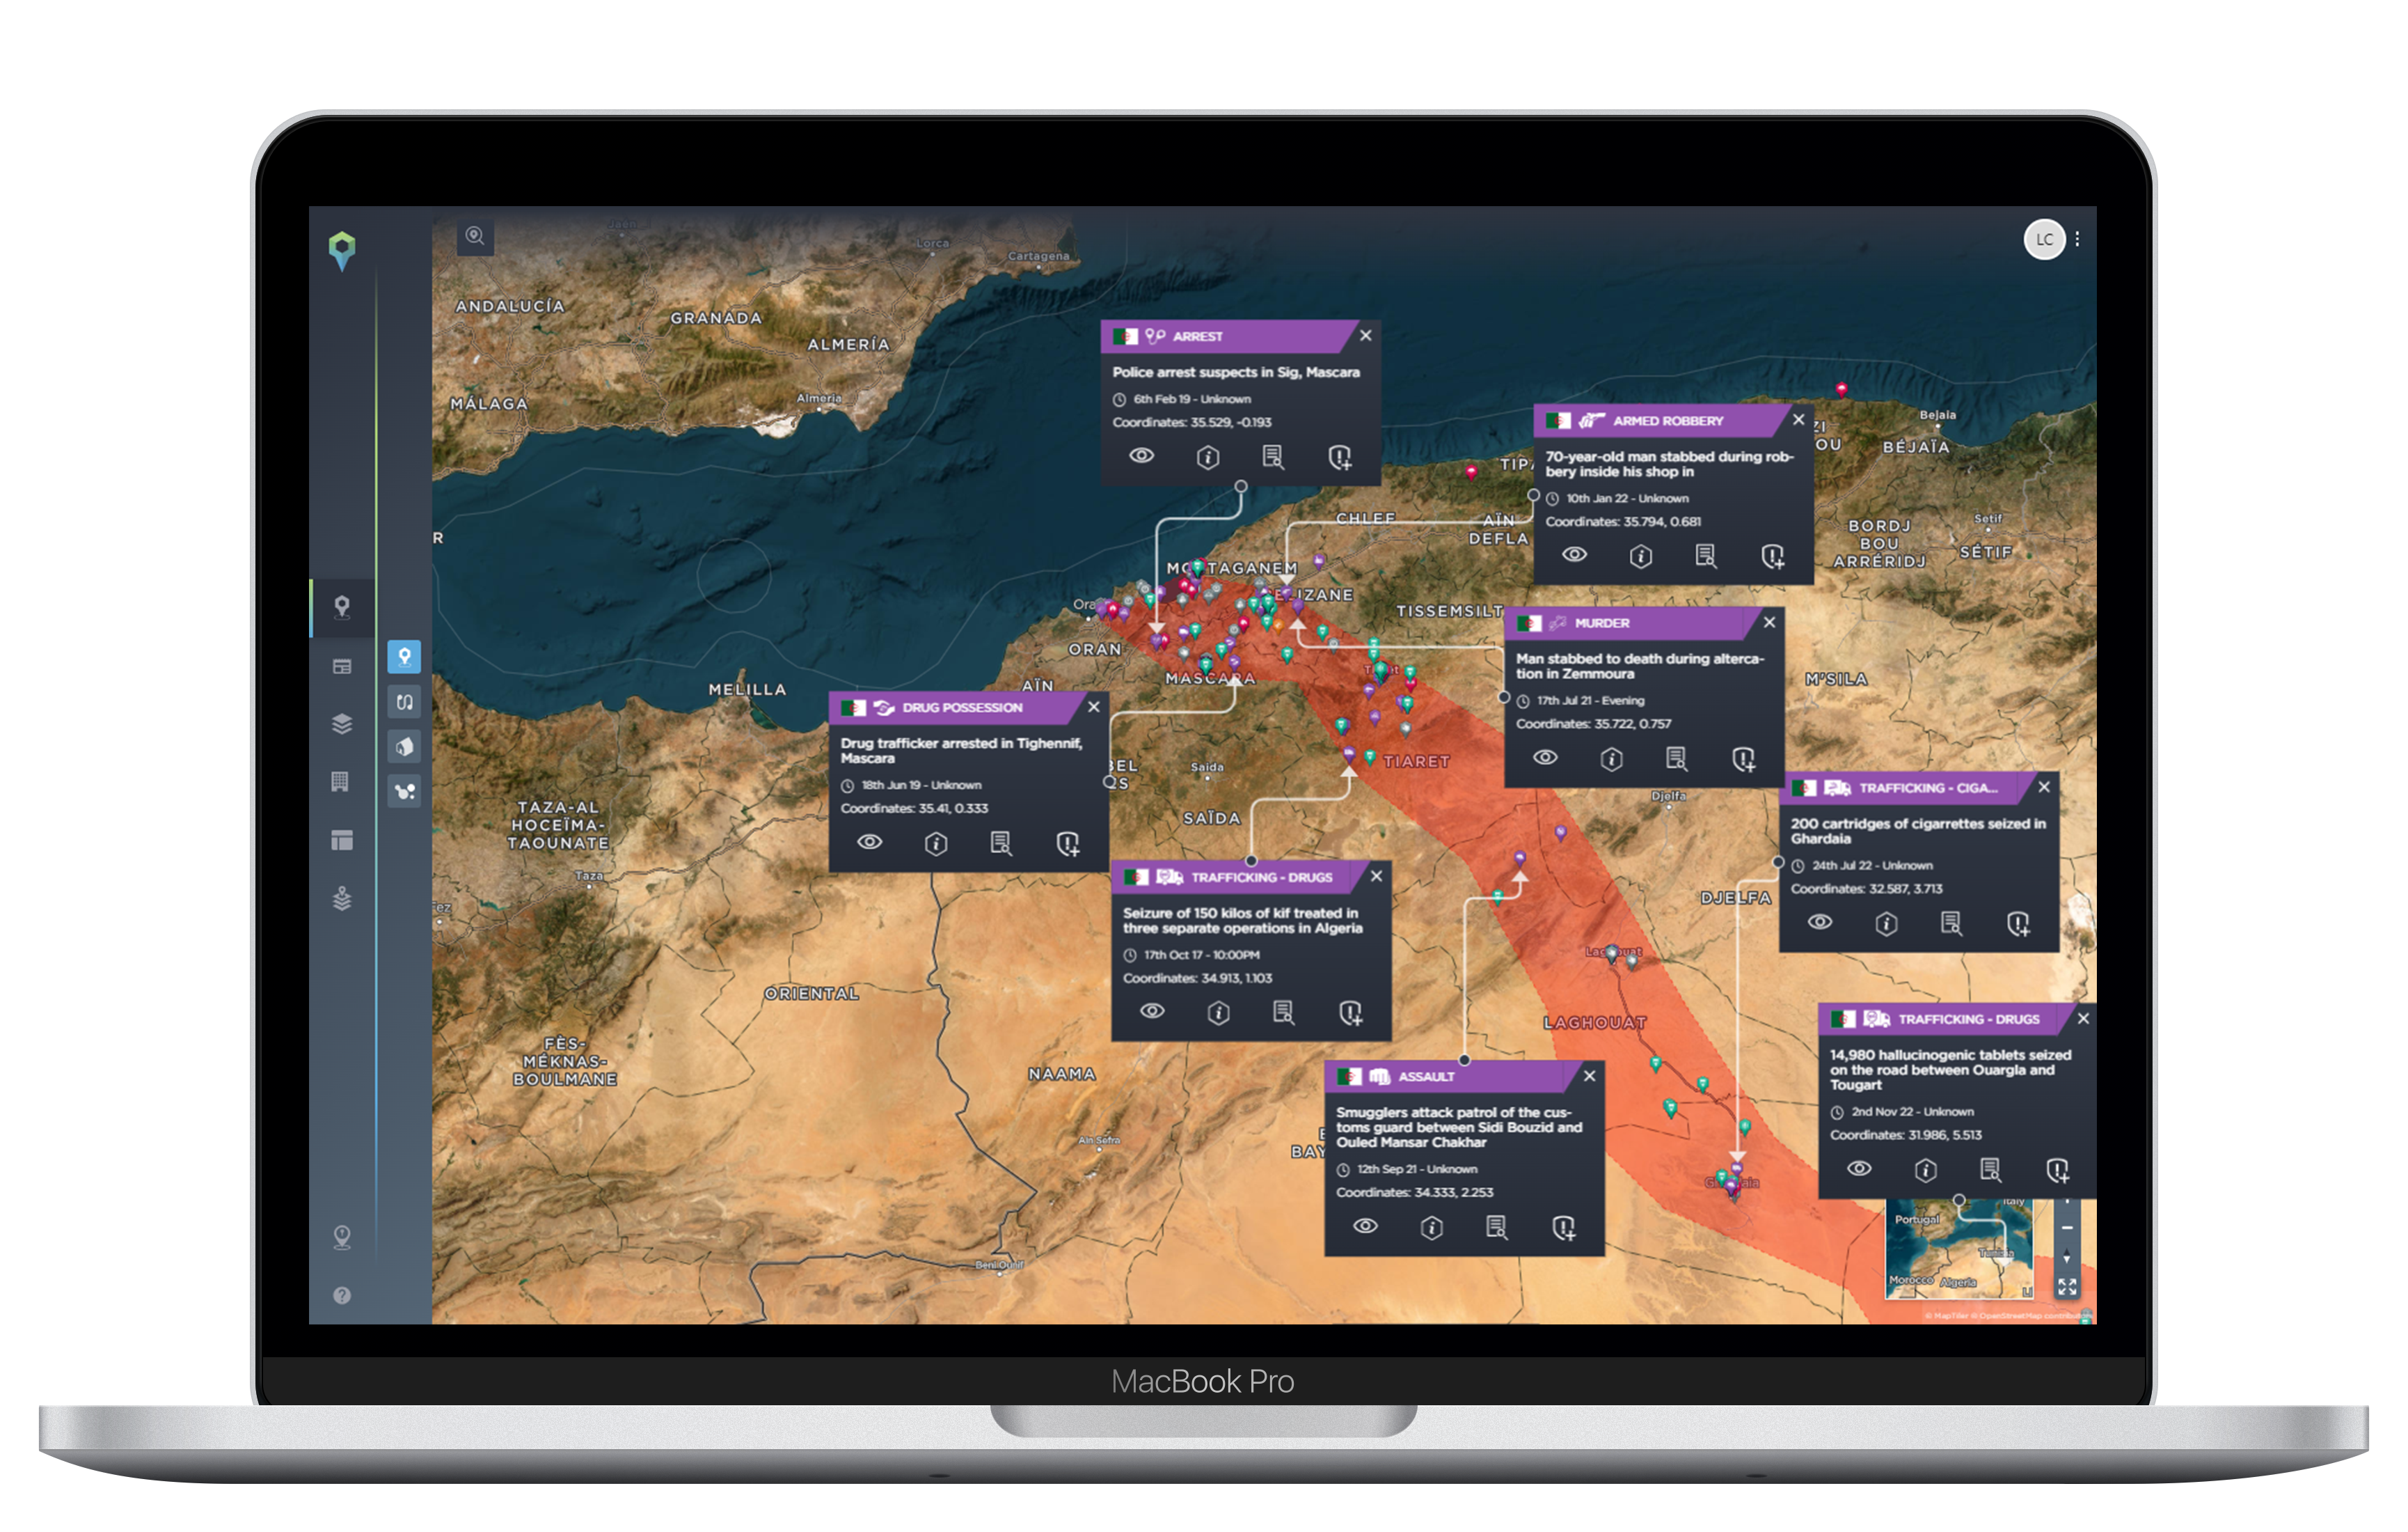Image resolution: width=2408 pixels, height=1532 pixels.
Task: Close the Armed Robbery incident card
Action: tap(1799, 419)
